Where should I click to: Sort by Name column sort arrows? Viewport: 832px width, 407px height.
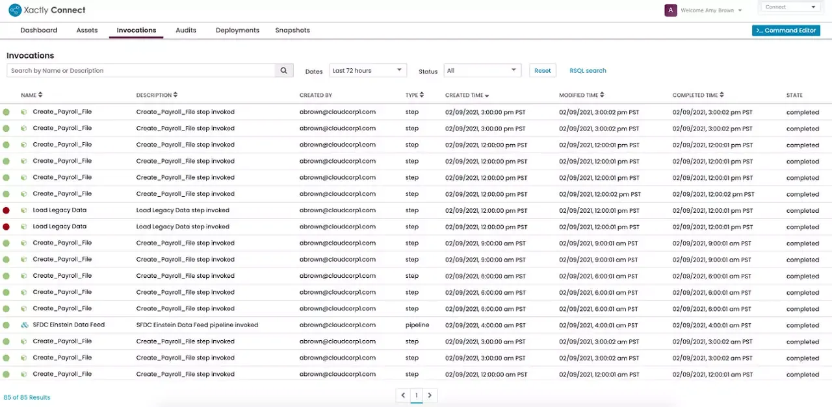click(40, 95)
